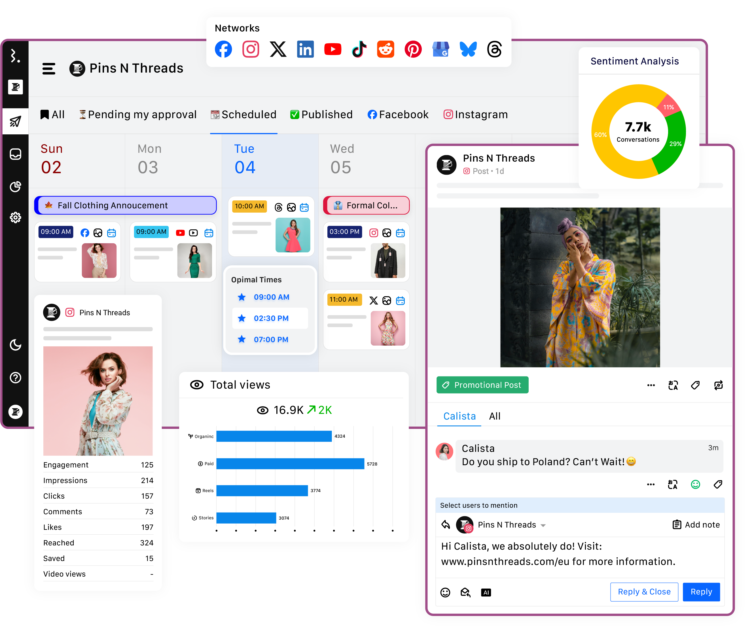Open the Help question mark icon

(x=15, y=378)
